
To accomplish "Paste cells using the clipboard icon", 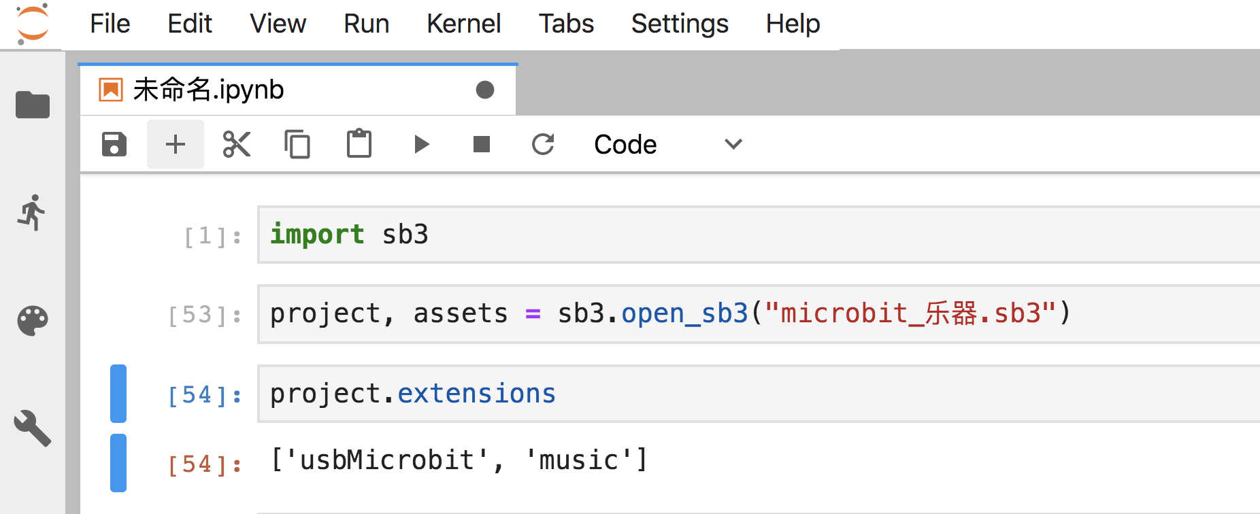I will [359, 144].
